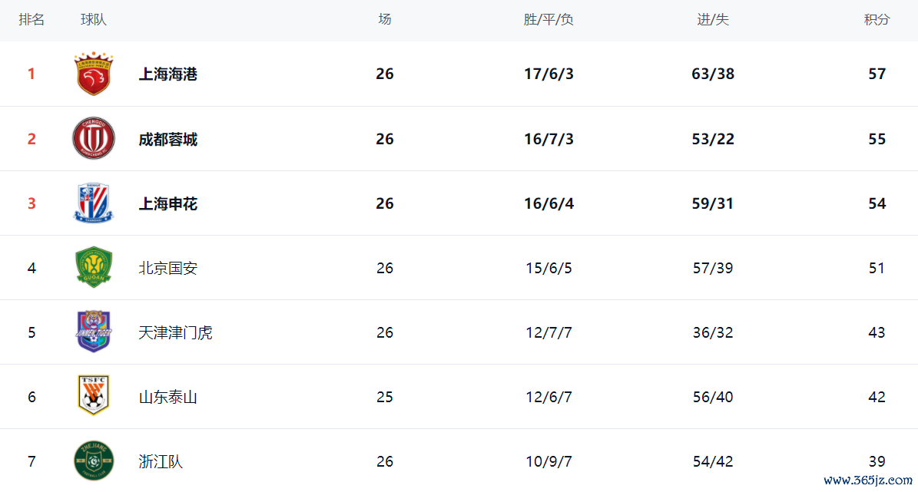This screenshot has width=918, height=492.
Task: Click the 排名 rank column header
Action: (x=31, y=20)
